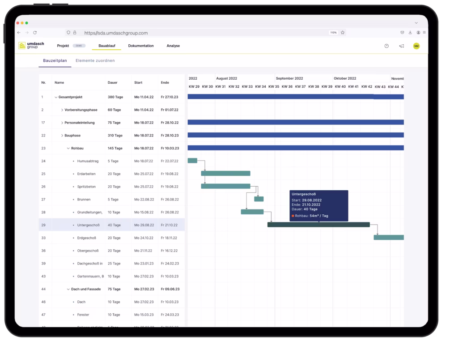Click the Erdarbeiten Gantt bar
458x341 pixels.
[225, 173]
